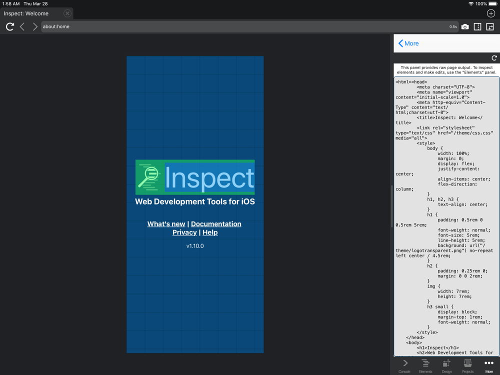Go back to the More menu
This screenshot has height=375, width=500.
[408, 43]
